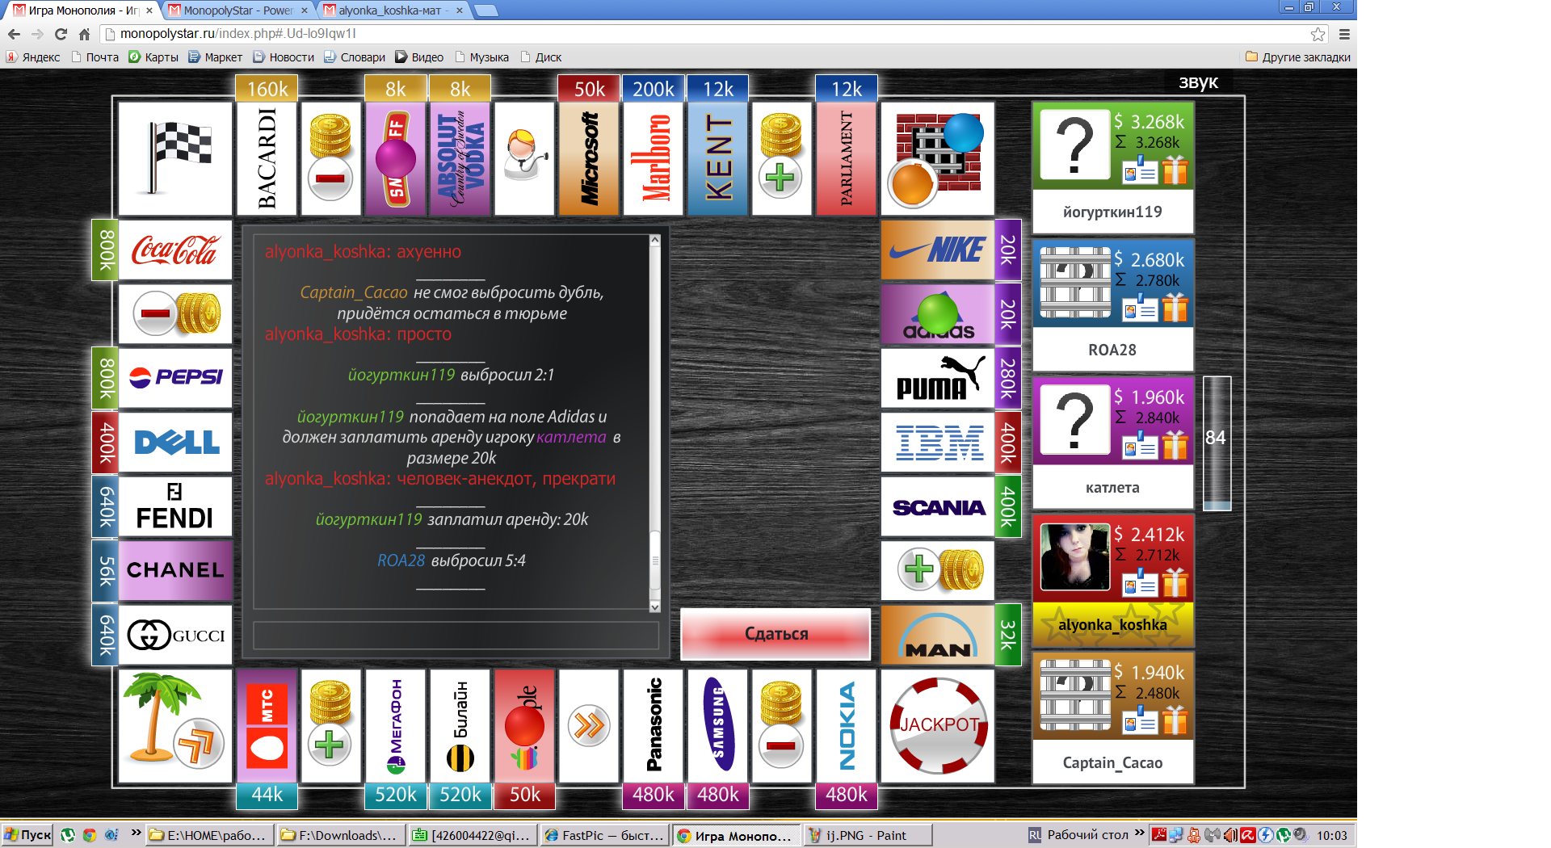Open the Яндекс bookmark
The image size is (1551, 848).
(33, 57)
